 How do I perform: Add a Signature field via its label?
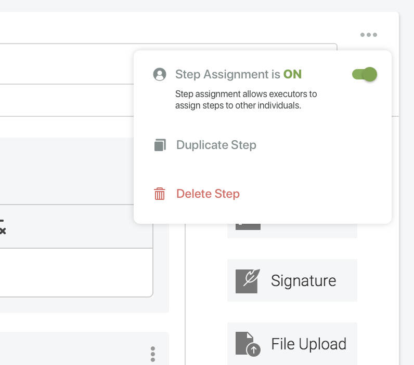(303, 281)
